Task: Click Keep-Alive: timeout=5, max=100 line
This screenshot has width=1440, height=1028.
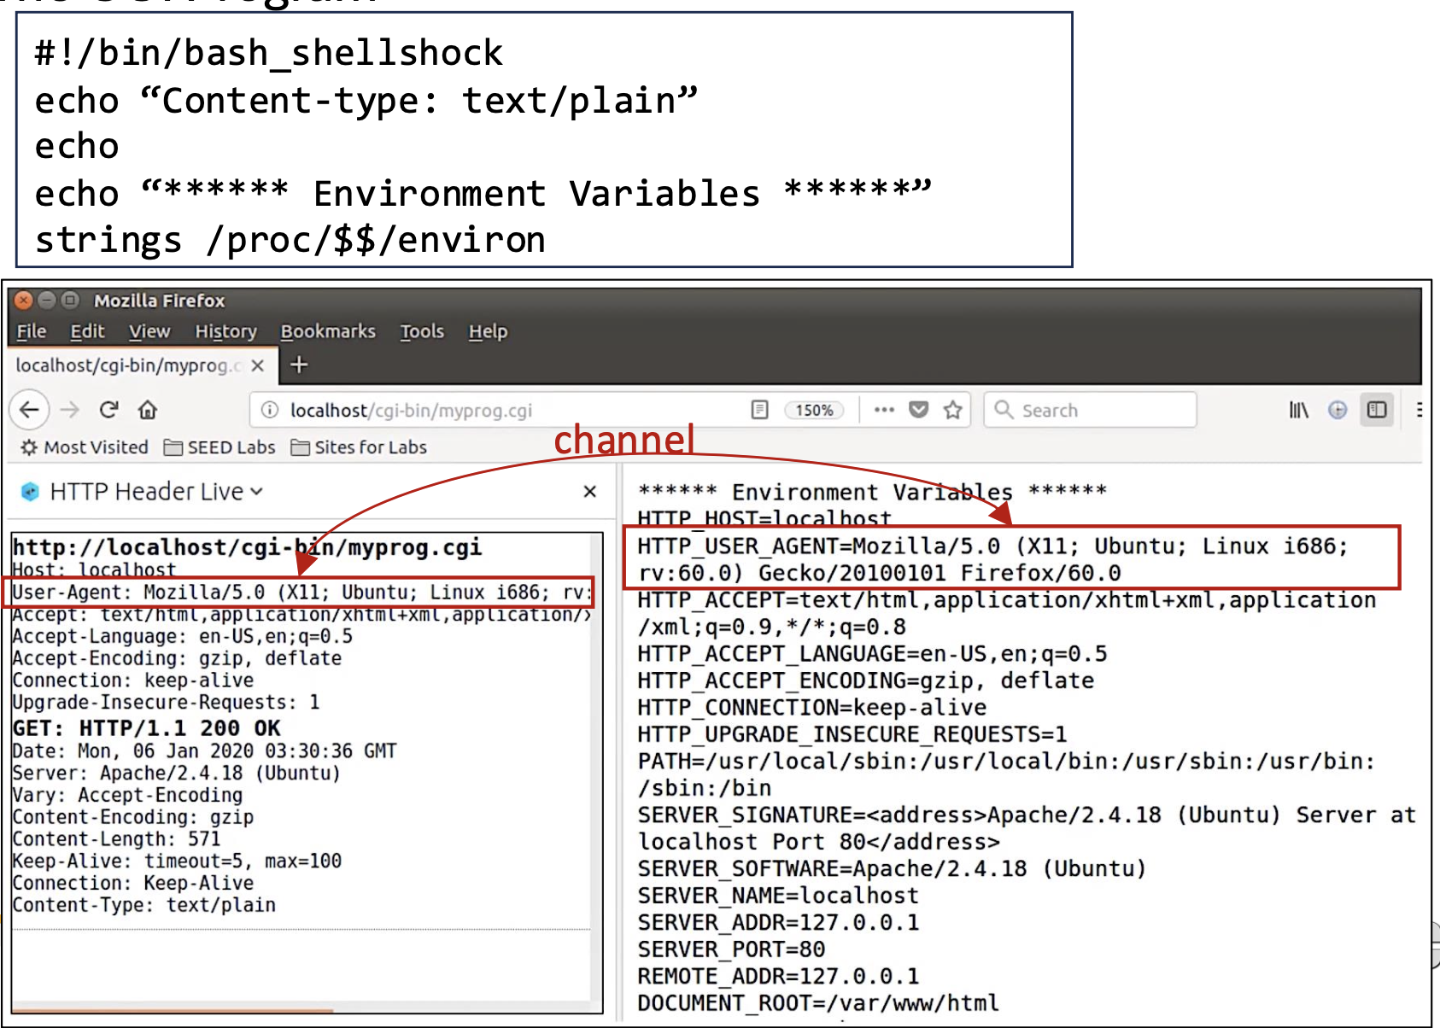Action: coord(177,861)
